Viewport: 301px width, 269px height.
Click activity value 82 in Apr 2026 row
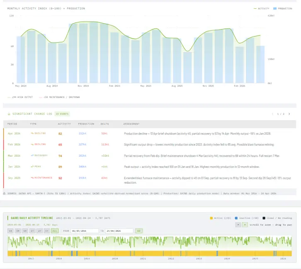60,133
